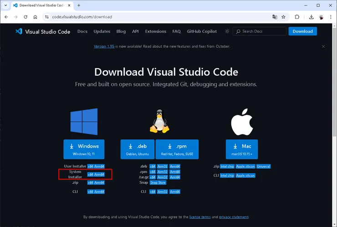Select Arm32 for Linux .deb row
Image resolution: width=337 pixels, height=227 pixels.
pos(162,166)
